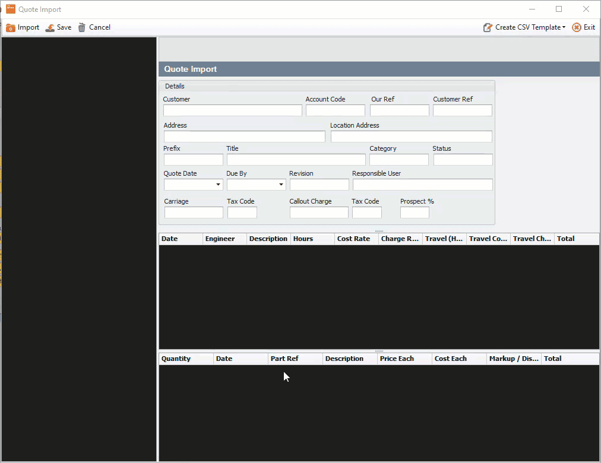Click the Create CSV Template icon

point(488,27)
